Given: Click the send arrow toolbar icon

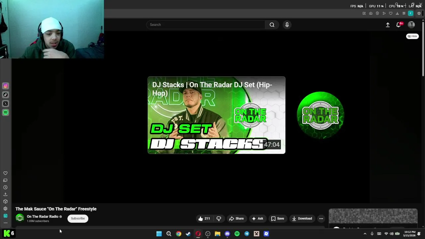Looking at the screenshot, I should 384,13.
